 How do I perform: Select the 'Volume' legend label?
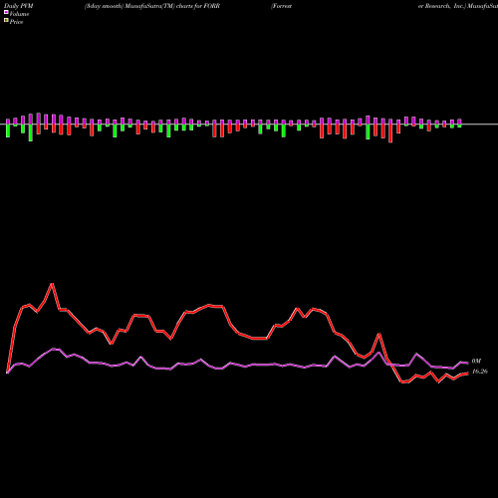click(19, 14)
